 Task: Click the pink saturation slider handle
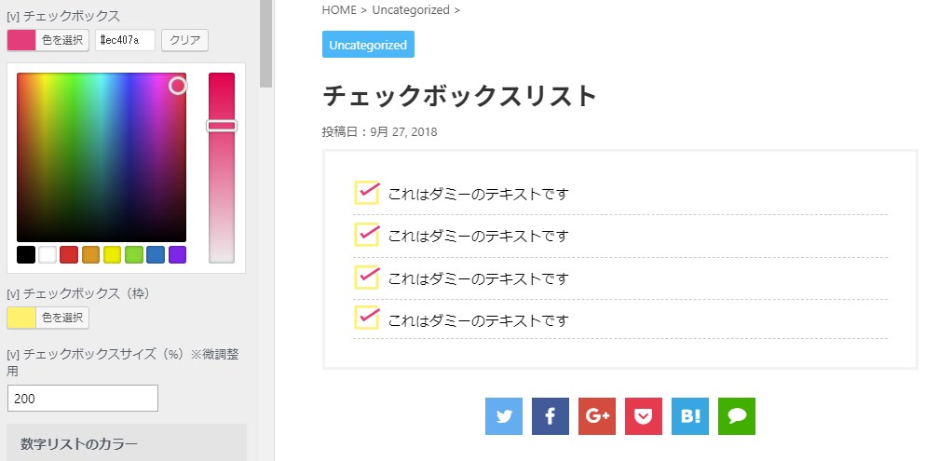pos(222,126)
